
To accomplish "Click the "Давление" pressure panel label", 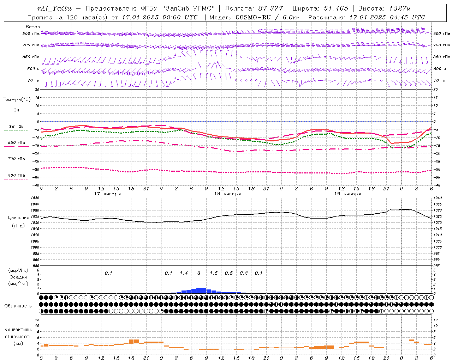I will (x=18, y=218).
